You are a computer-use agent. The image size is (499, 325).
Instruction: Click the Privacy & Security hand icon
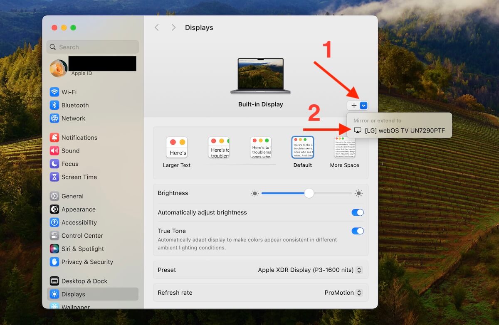click(54, 262)
